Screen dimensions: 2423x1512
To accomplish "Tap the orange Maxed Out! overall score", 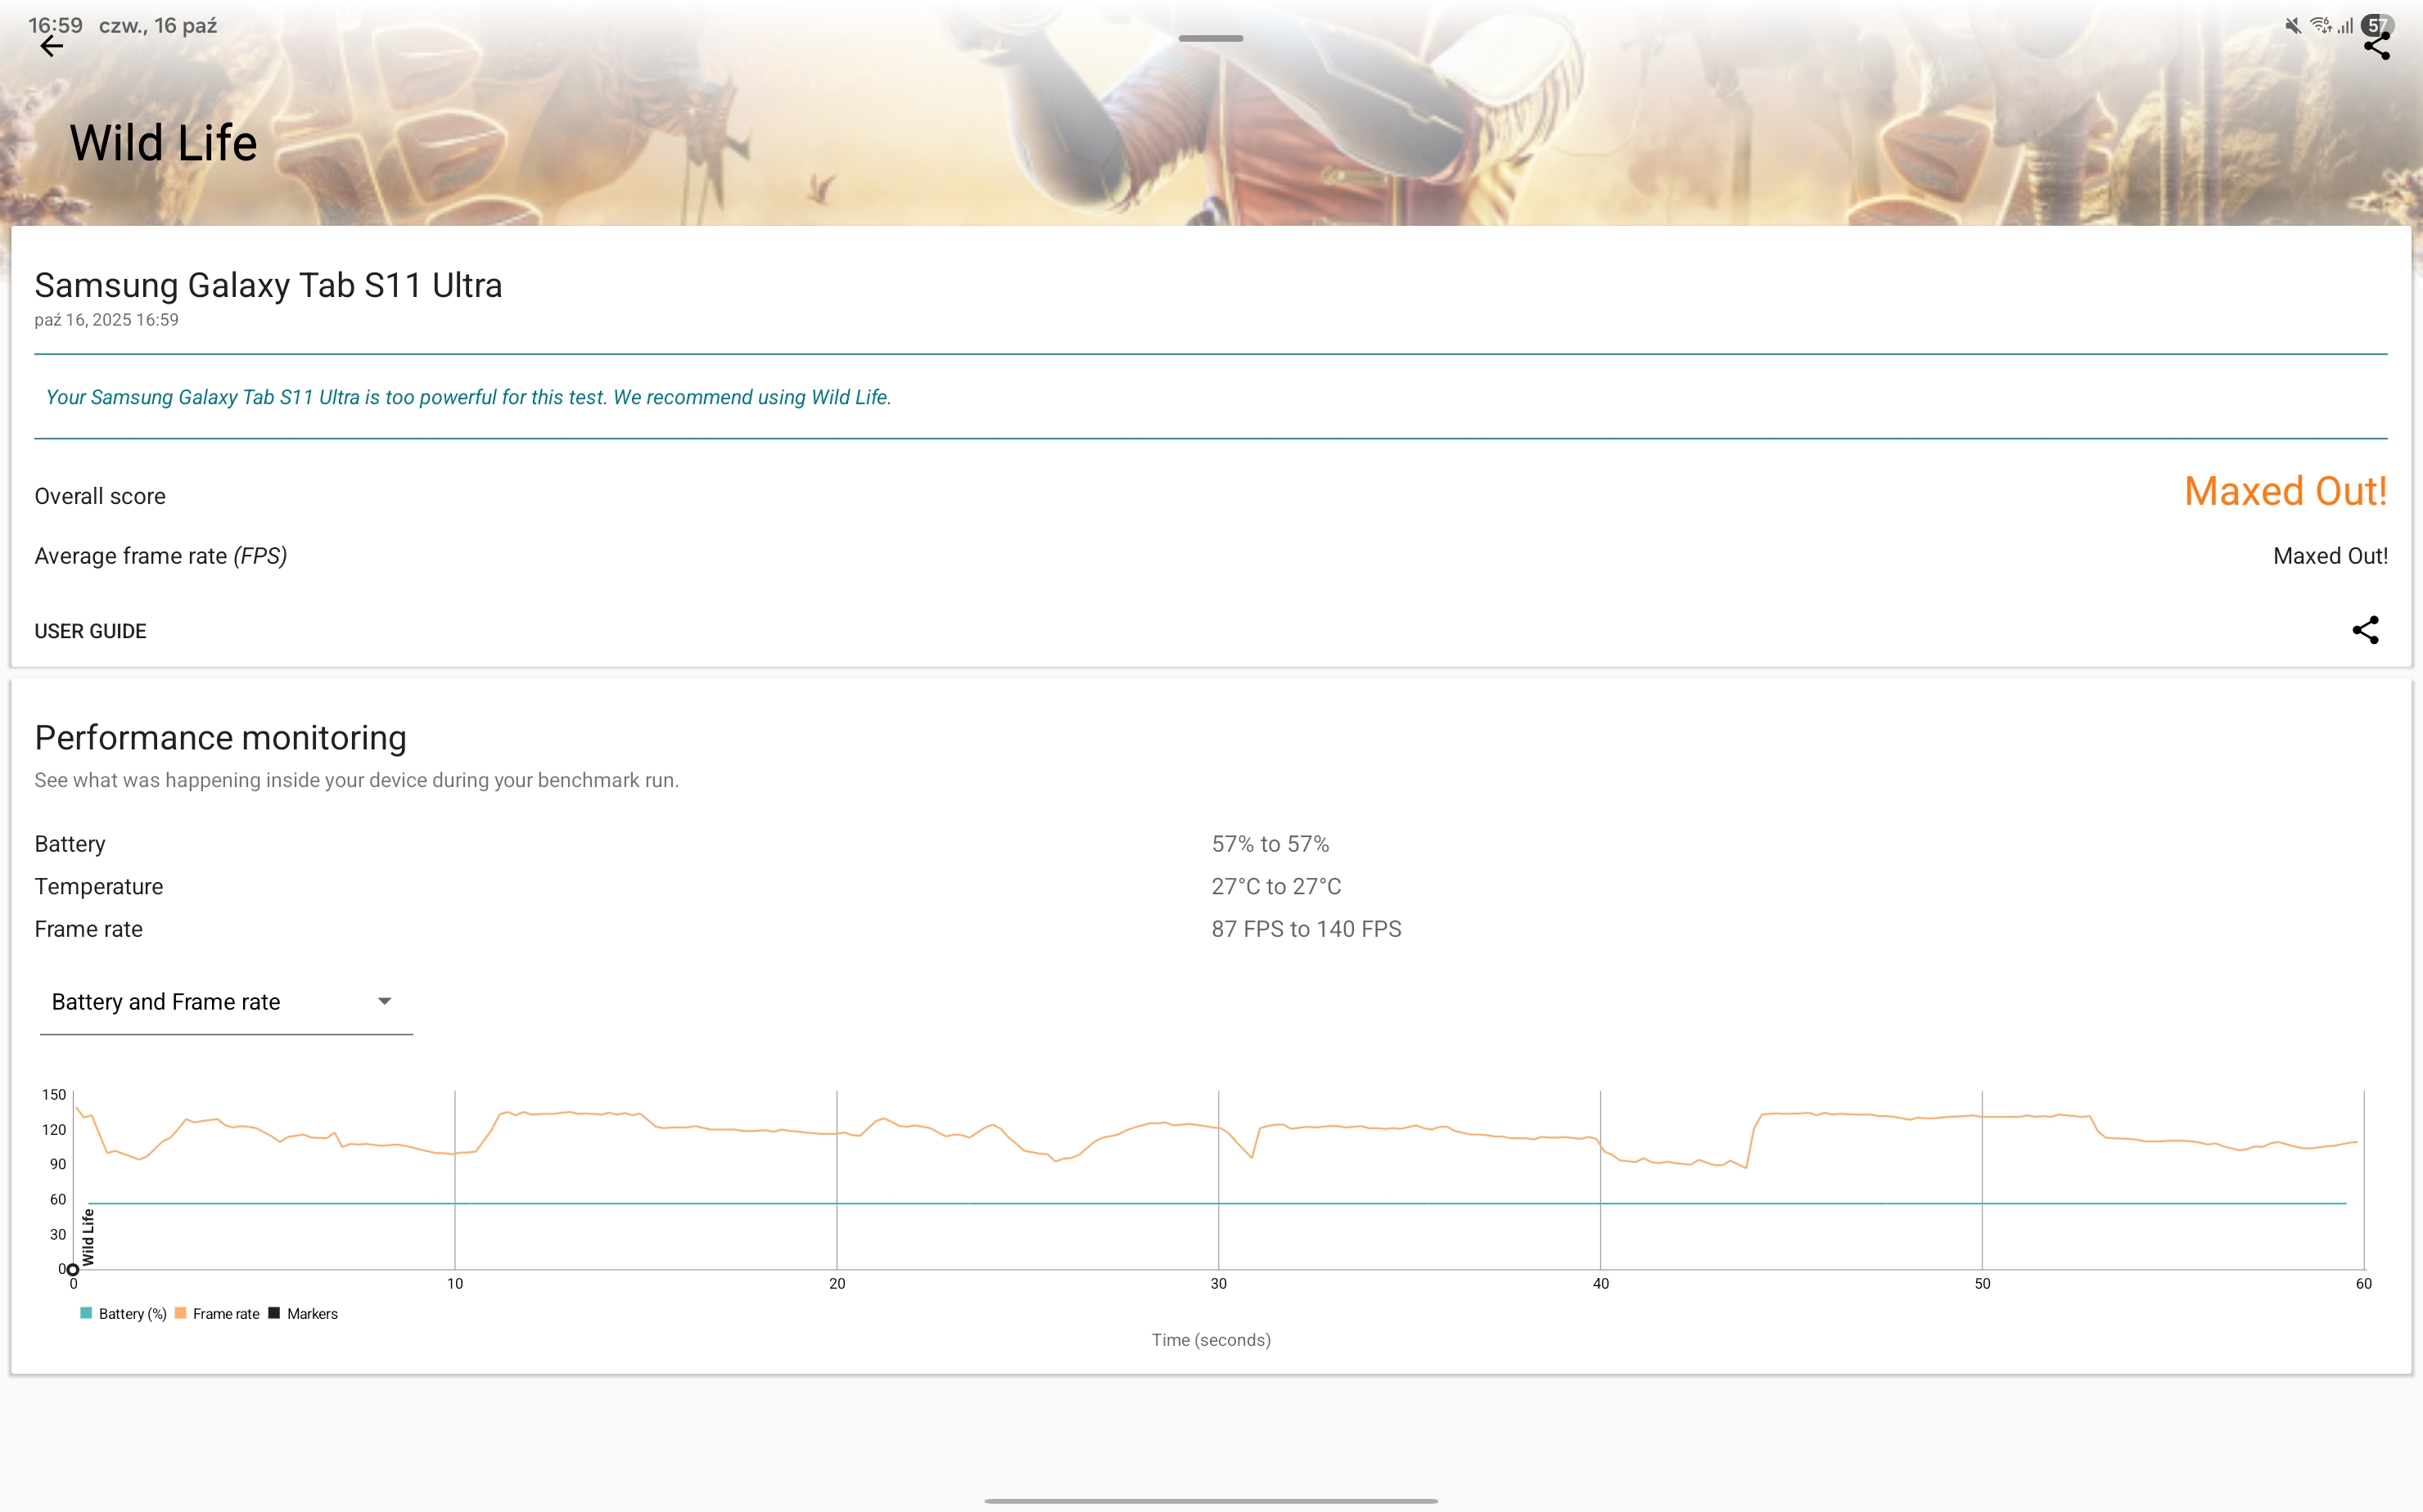I will point(2285,491).
